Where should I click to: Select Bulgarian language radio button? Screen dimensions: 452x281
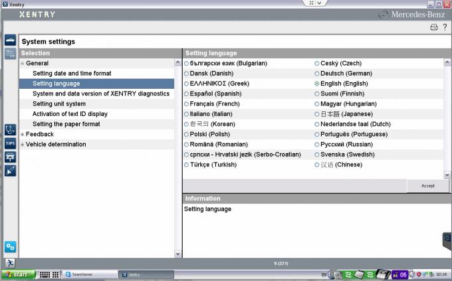[187, 64]
